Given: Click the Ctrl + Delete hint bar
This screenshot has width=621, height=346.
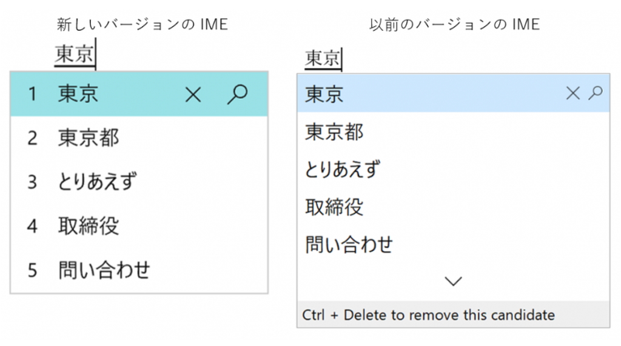Looking at the screenshot, I should point(454,314).
